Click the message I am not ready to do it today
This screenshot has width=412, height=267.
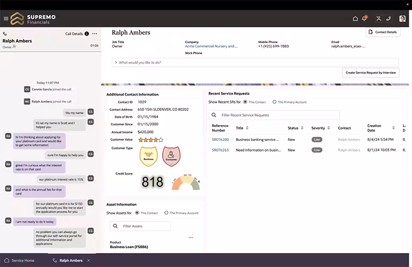click(x=34, y=222)
